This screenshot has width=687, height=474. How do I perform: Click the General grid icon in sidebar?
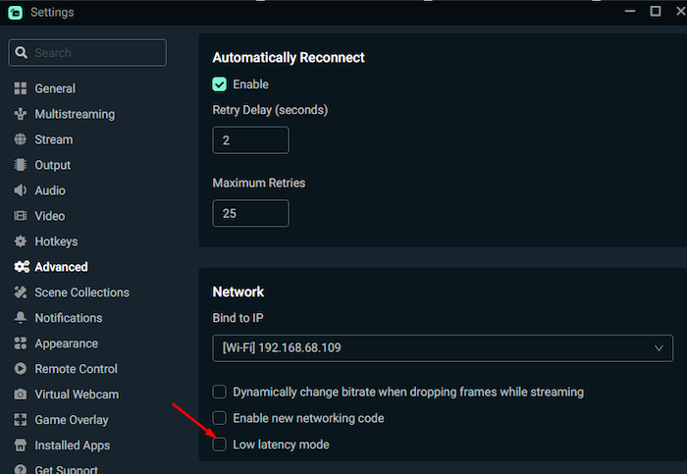click(21, 88)
